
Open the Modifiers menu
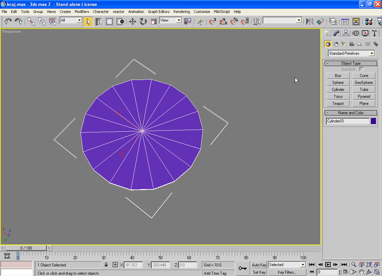(x=82, y=12)
